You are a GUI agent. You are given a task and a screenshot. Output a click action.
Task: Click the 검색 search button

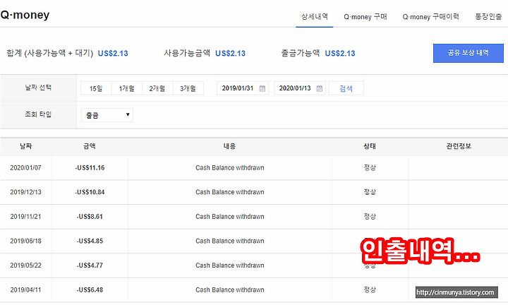[346, 88]
